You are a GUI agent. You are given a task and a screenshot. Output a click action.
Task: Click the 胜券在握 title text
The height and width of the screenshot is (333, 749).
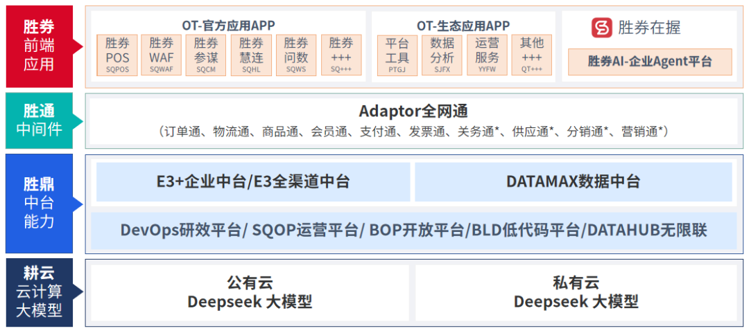pos(649,27)
